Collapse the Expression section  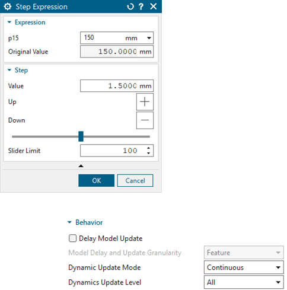[x=9, y=22]
